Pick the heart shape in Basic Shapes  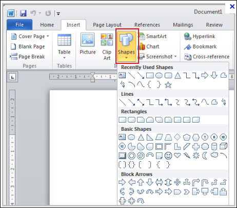pos(177,155)
